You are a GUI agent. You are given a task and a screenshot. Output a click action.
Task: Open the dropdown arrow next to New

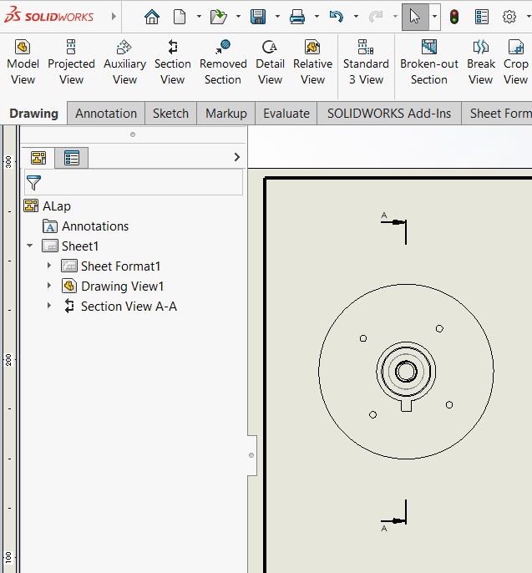(x=199, y=17)
